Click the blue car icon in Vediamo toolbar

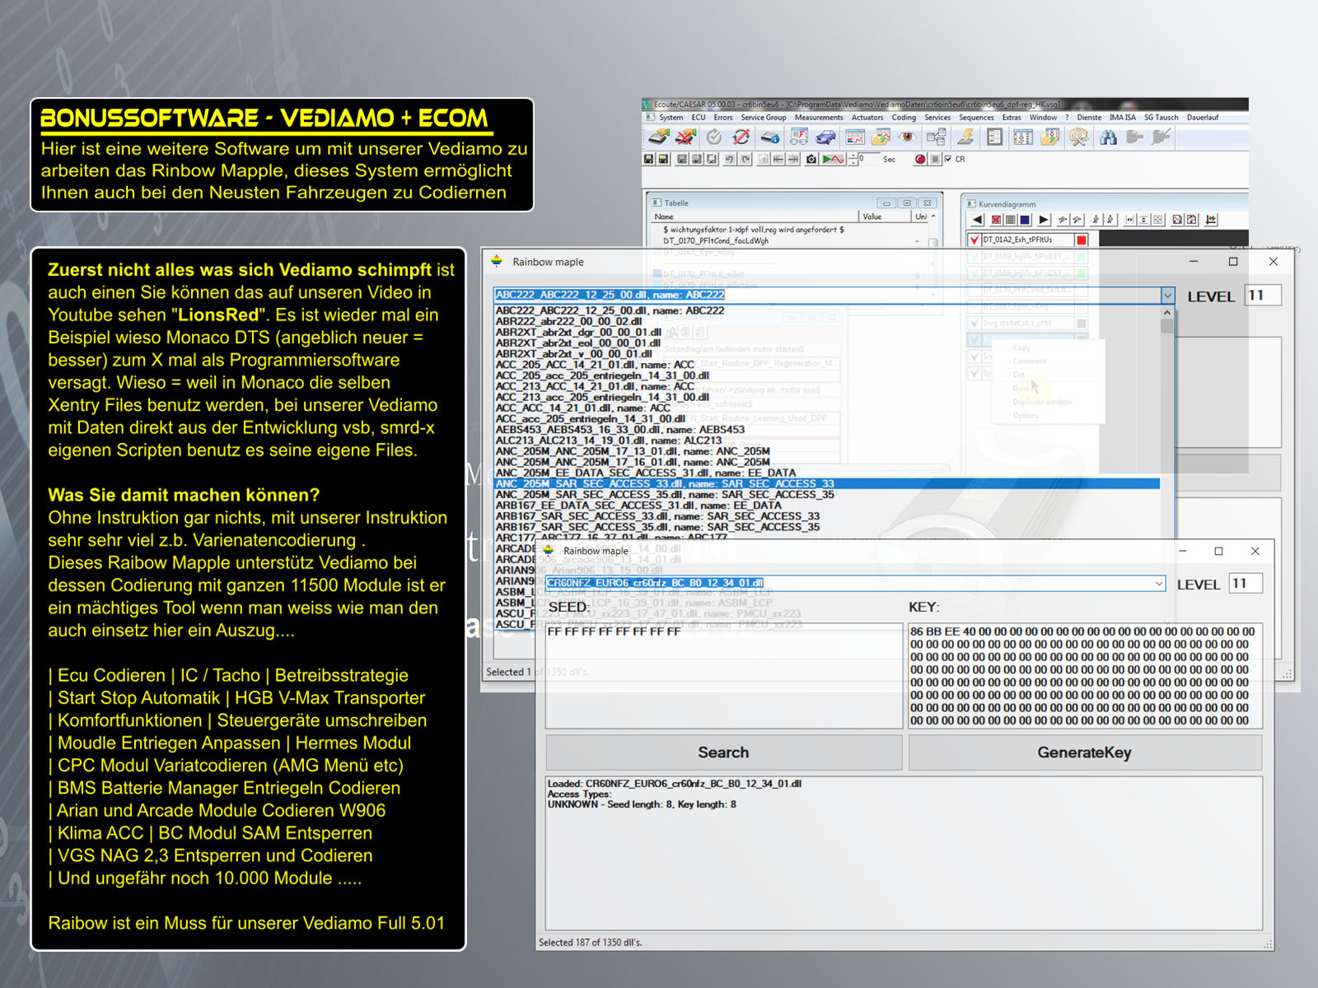point(825,137)
